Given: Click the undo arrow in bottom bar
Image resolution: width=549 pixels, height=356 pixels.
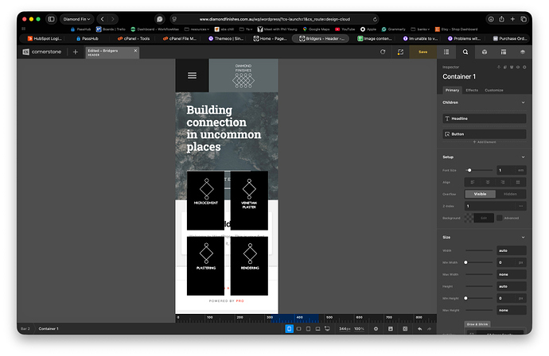Looking at the screenshot, I should coord(420,328).
